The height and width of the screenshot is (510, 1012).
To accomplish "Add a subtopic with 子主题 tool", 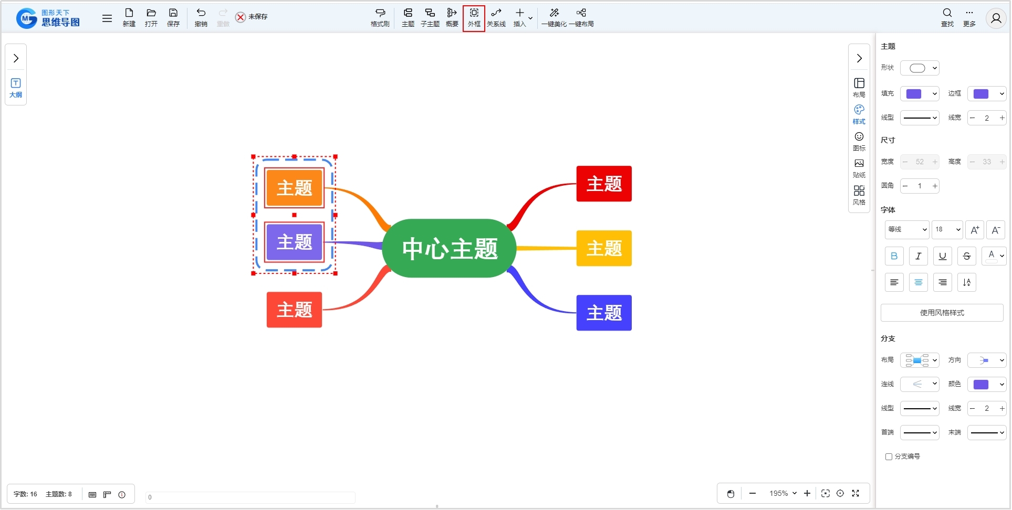I will (430, 18).
